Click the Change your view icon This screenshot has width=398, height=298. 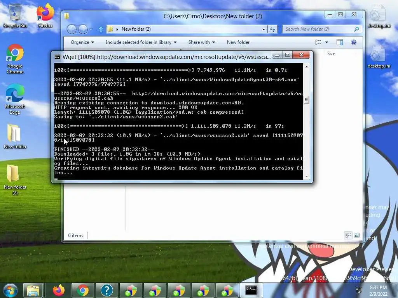[318, 42]
